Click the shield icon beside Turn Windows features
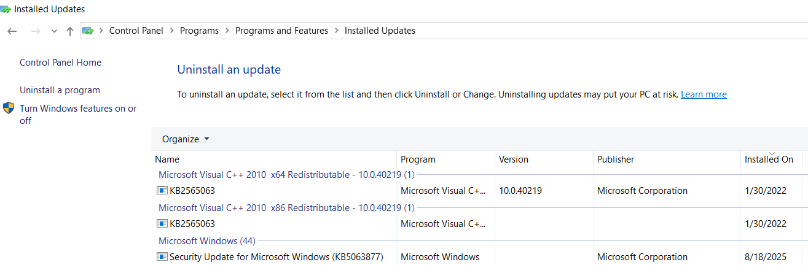 (x=9, y=109)
